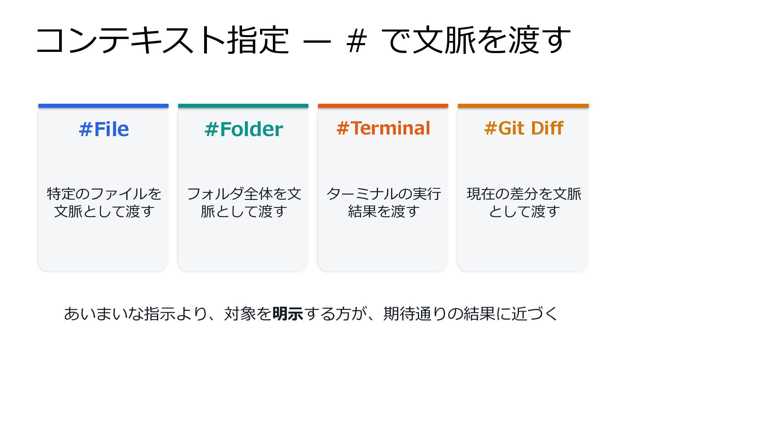This screenshot has height=431, width=767.
Task: Click the text フォルダ全体を文脈として渡す
Action: [244, 202]
